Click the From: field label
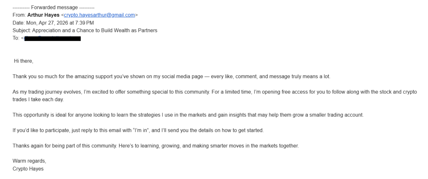This screenshot has width=428, height=179. [19, 15]
